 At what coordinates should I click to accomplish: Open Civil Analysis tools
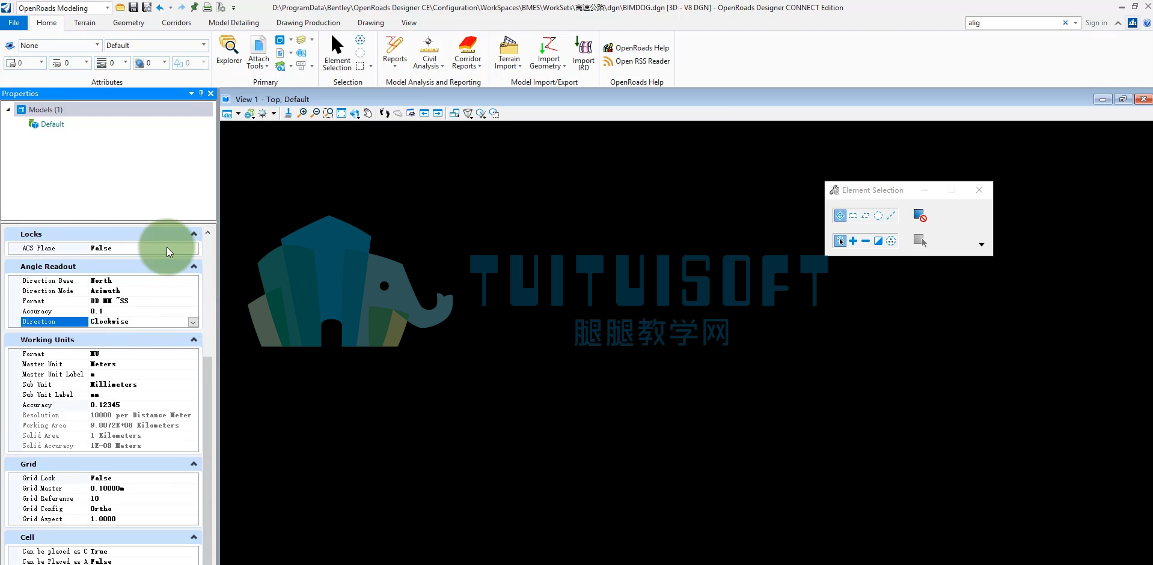pos(429,53)
